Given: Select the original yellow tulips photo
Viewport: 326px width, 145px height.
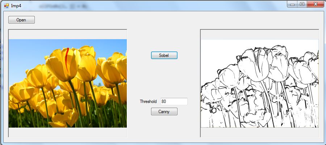Looking at the screenshot, I should click(68, 83).
